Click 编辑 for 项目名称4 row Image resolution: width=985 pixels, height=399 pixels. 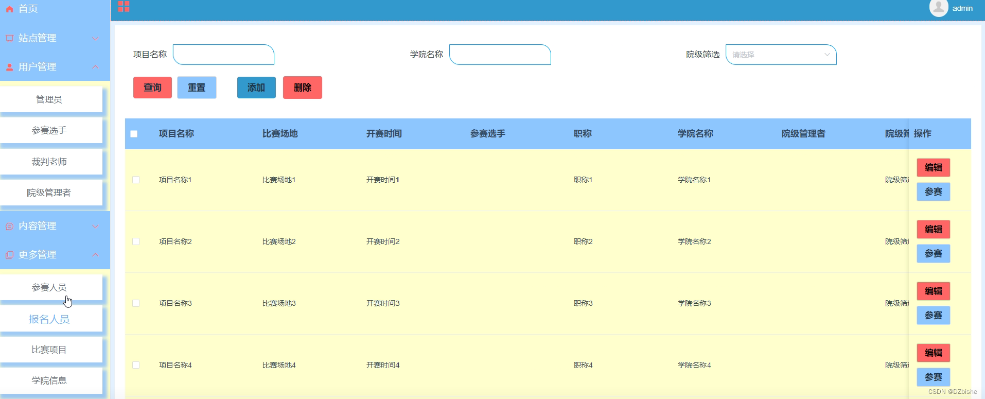point(934,353)
